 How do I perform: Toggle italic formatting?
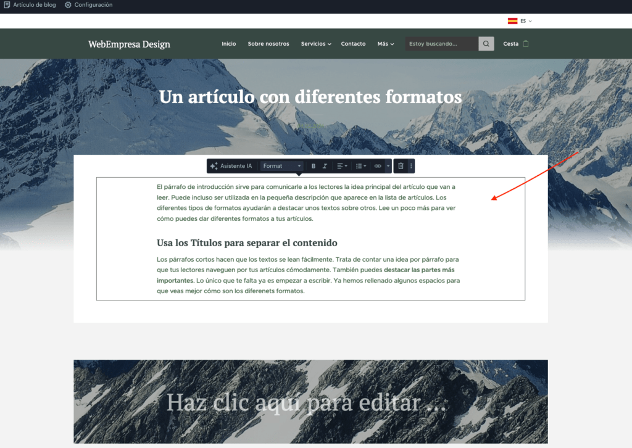tap(325, 166)
